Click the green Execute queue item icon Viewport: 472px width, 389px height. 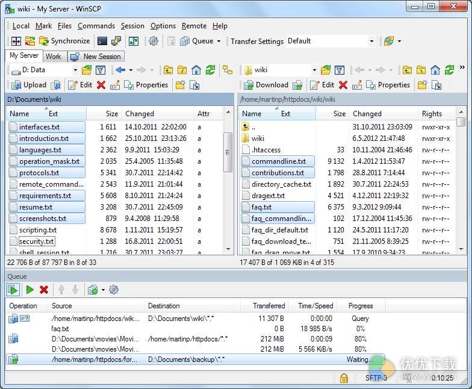tap(30, 290)
